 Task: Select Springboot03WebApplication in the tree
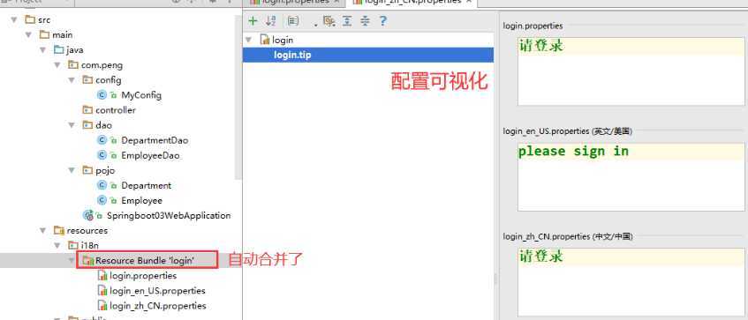tap(169, 215)
